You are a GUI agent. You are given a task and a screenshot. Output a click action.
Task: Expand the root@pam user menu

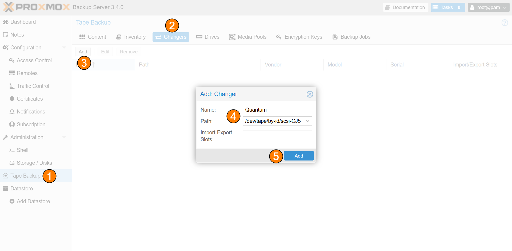489,7
